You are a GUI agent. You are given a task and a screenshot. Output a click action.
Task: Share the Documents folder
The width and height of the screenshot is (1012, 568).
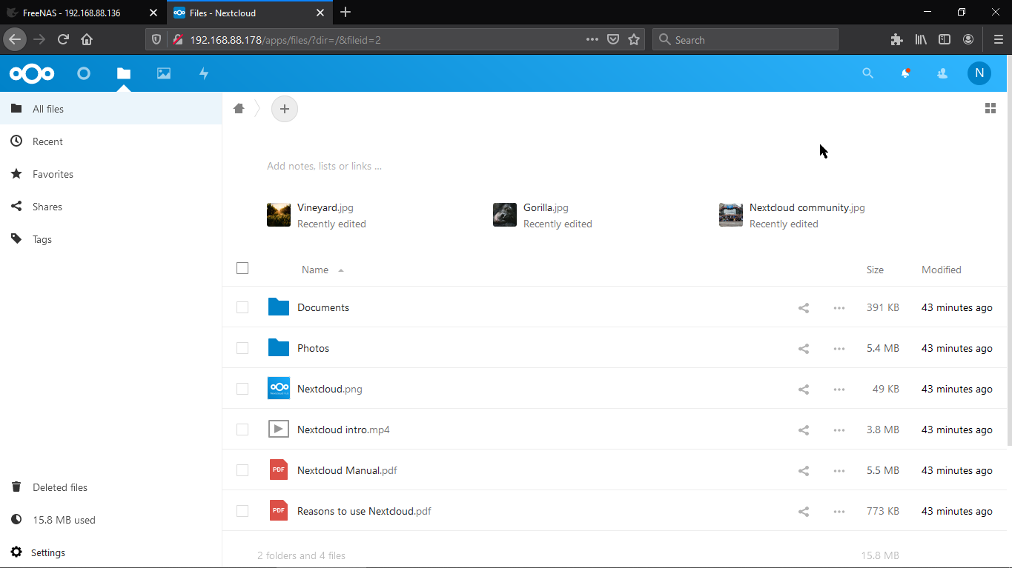coord(803,307)
